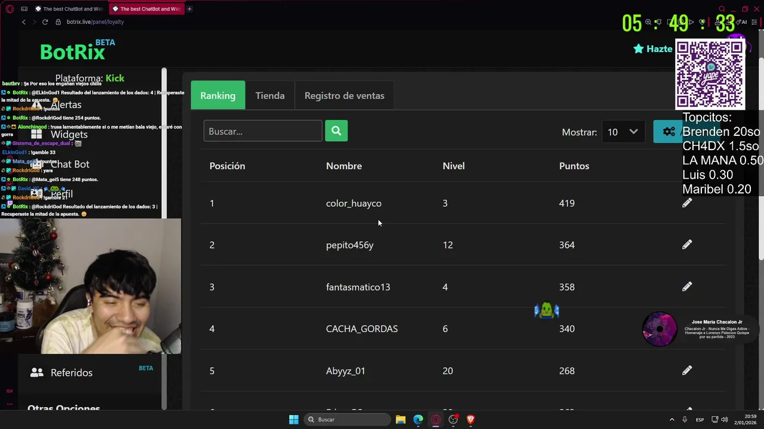764x429 pixels.
Task: Open Brave browser from taskbar
Action: [x=470, y=419]
